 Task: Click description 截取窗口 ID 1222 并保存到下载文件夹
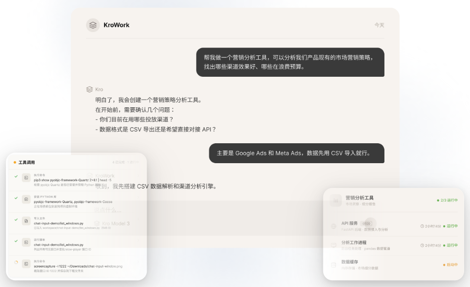[x=58, y=271]
